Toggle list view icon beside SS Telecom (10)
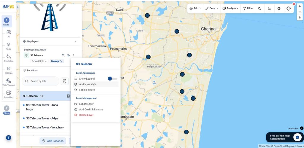 (68, 96)
